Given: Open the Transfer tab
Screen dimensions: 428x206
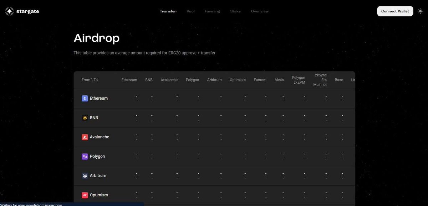Looking at the screenshot, I should point(168,11).
